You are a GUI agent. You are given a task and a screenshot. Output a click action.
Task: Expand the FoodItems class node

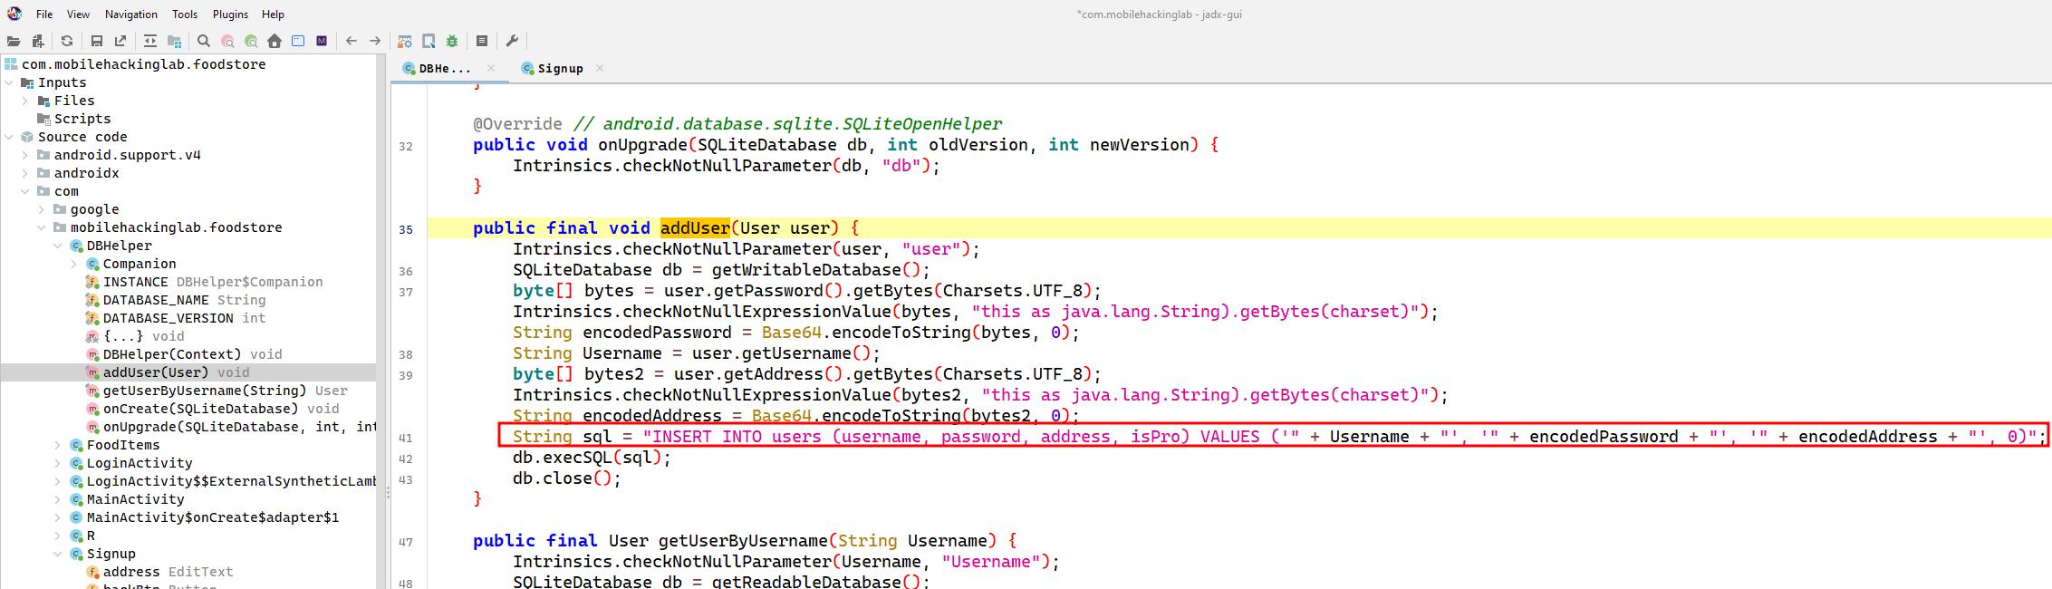click(59, 445)
